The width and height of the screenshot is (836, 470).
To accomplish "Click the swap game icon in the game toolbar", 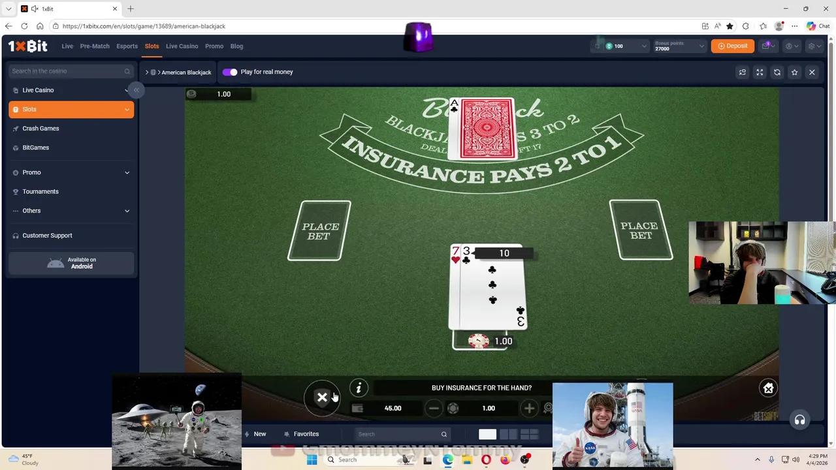I will [x=742, y=72].
